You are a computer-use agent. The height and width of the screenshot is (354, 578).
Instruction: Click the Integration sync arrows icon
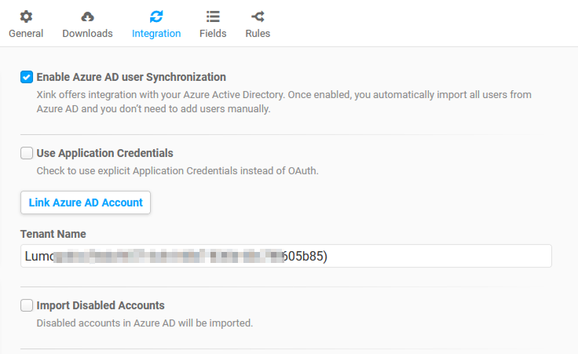pyautogui.click(x=156, y=16)
